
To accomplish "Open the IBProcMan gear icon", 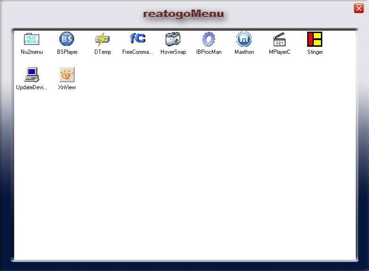I will point(209,39).
